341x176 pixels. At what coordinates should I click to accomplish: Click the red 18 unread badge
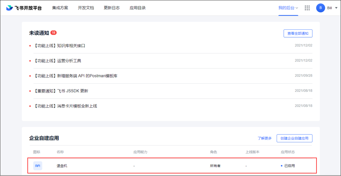[x=54, y=33]
